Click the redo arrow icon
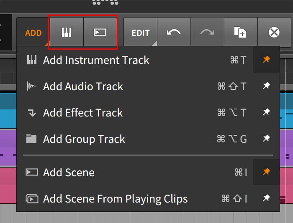Screen dimensions: 293x223 [207, 32]
